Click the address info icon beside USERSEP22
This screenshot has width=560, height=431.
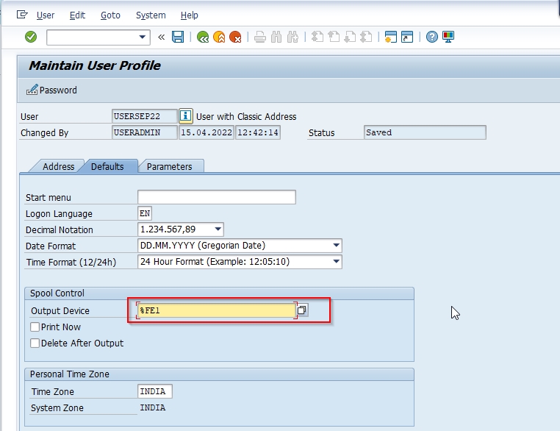click(186, 116)
